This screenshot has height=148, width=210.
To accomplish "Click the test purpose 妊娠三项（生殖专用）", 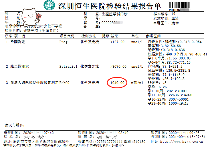I will tap(41, 31).
